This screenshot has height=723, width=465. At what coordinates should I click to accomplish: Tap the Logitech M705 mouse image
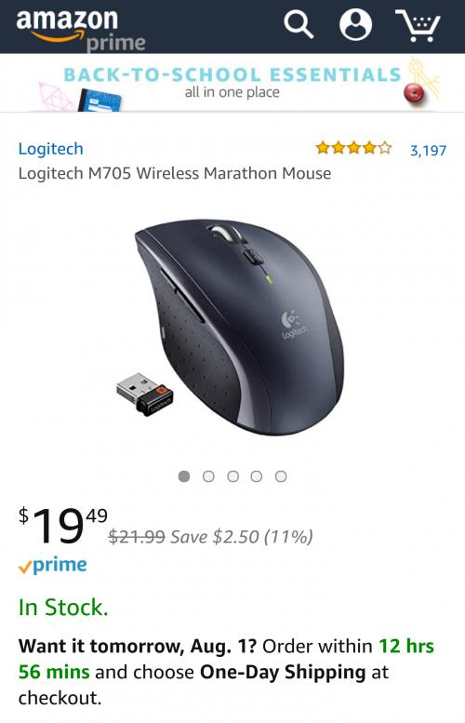tap(239, 327)
